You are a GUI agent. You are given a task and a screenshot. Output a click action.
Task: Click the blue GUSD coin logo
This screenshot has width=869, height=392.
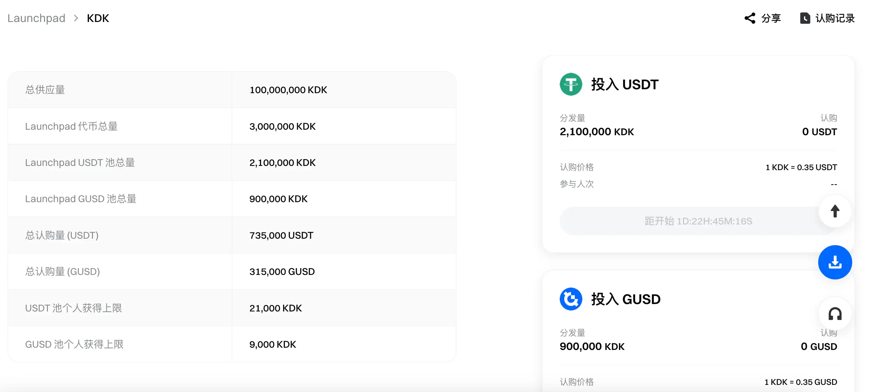(571, 299)
